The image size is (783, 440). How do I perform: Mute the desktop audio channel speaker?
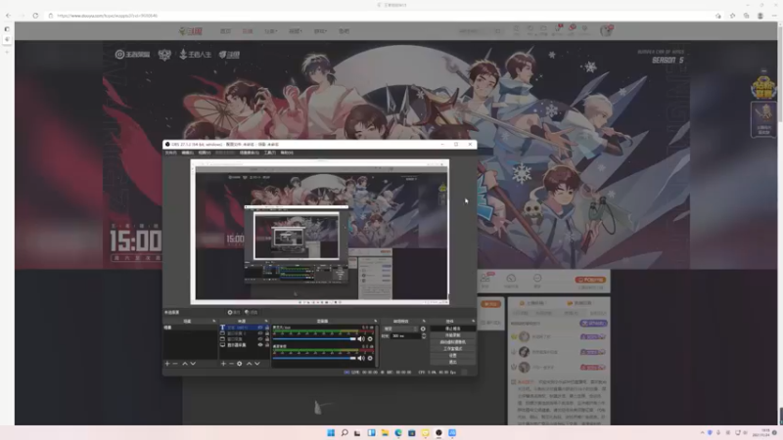[361, 358]
